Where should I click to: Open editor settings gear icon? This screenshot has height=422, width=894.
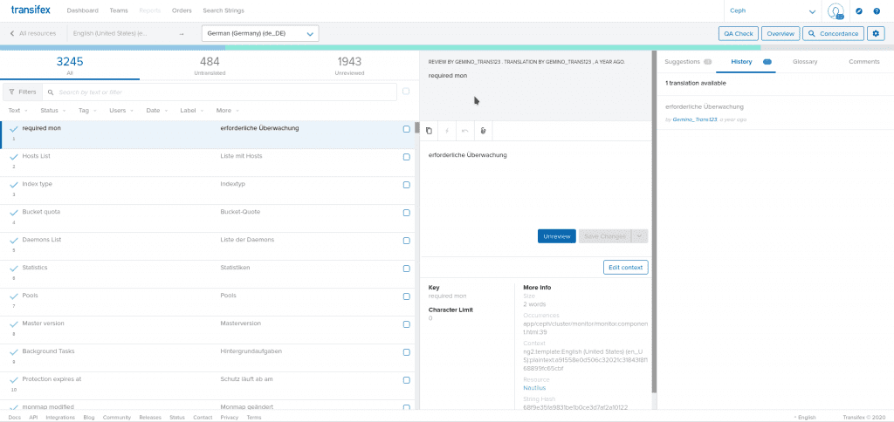[x=877, y=33]
